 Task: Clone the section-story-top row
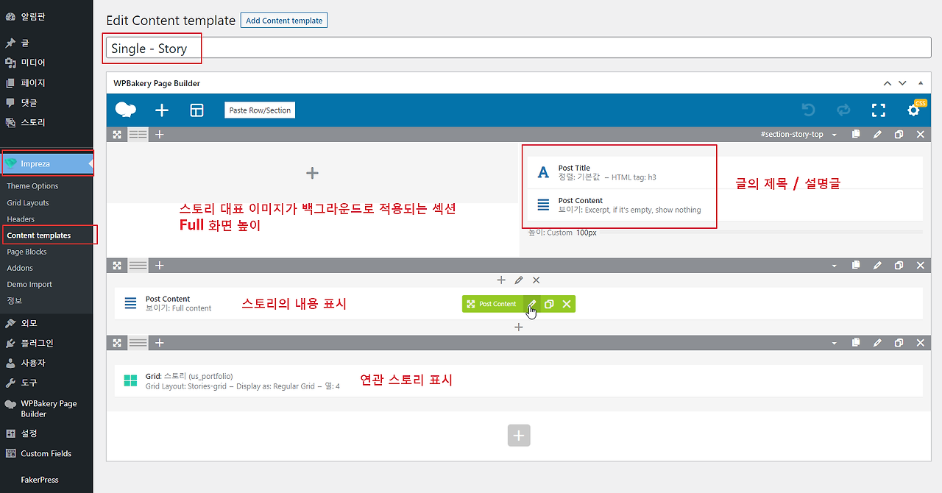[899, 135]
